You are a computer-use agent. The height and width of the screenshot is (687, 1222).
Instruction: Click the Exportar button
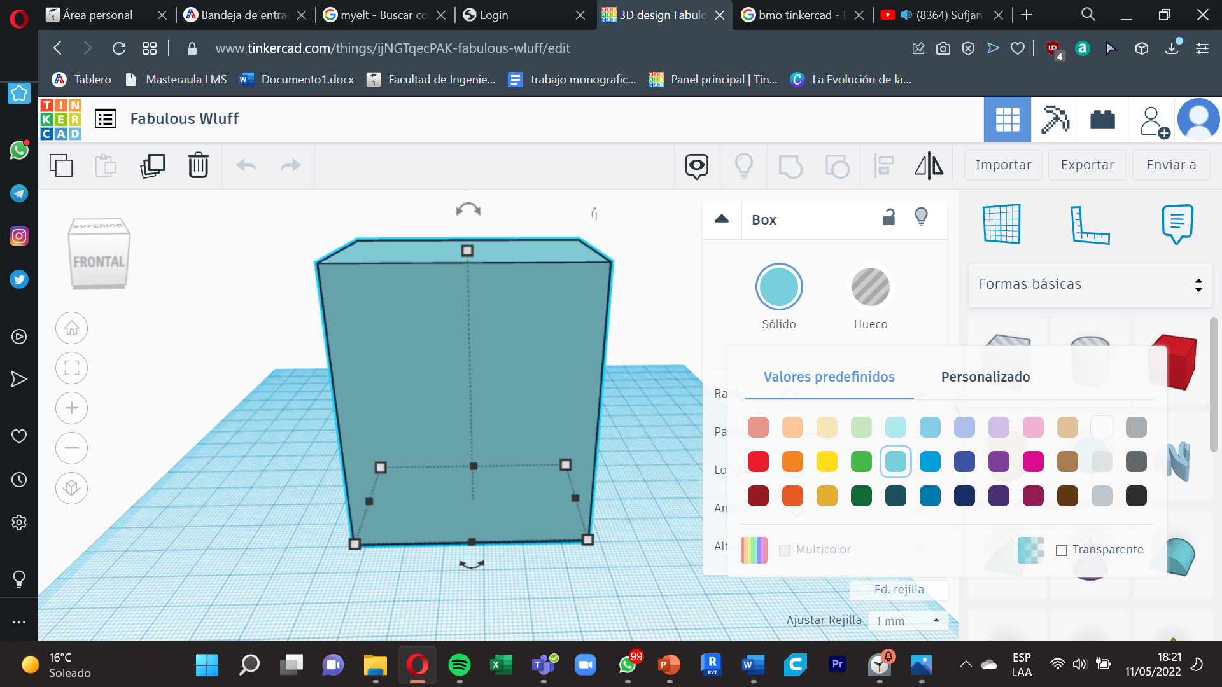(x=1087, y=165)
